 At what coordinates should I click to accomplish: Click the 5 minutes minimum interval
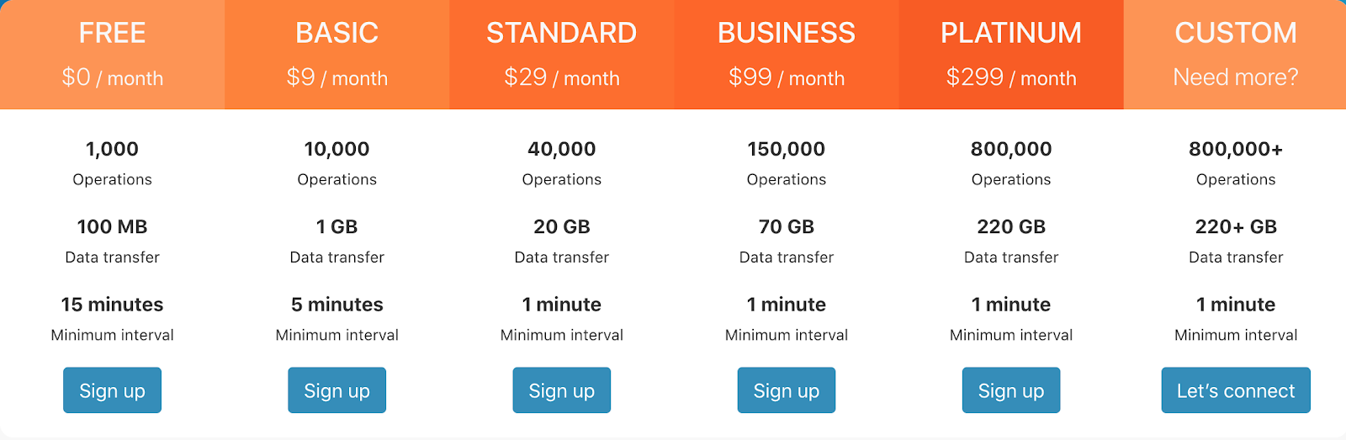point(336,305)
